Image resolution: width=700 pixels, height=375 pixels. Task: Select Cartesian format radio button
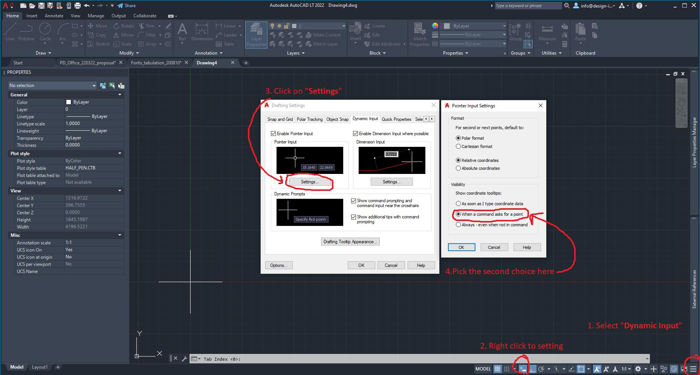pos(459,146)
